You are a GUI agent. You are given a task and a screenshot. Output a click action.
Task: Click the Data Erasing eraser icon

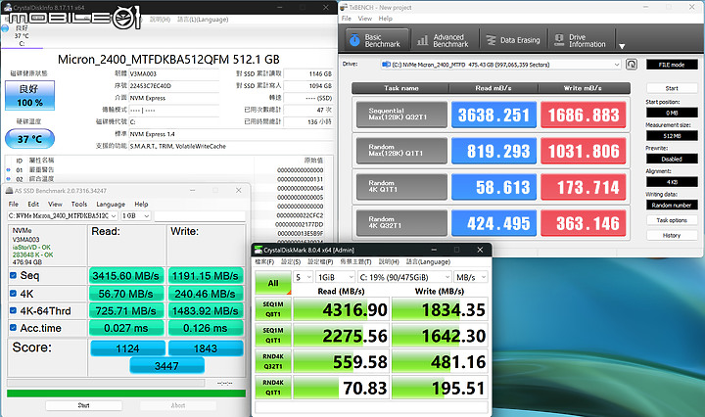click(491, 40)
